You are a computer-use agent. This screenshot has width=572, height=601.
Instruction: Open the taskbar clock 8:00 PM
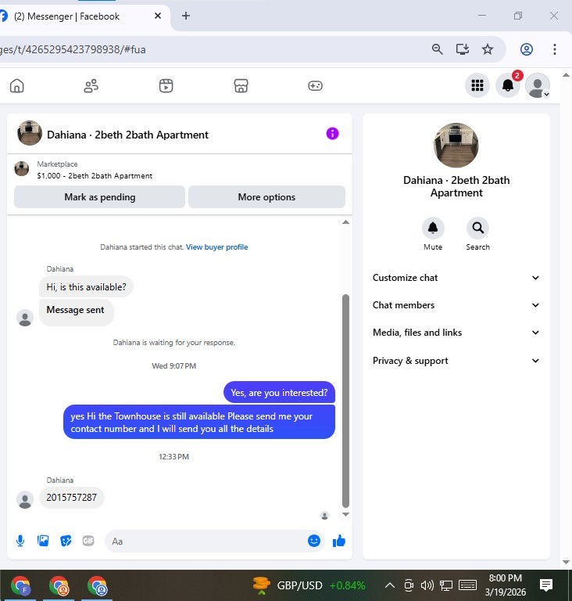[x=506, y=585]
